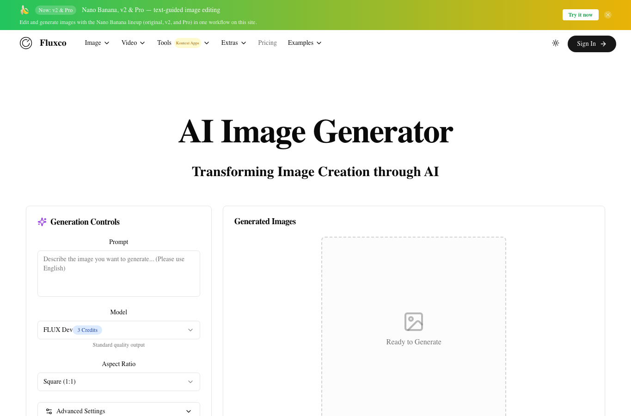
Task: Expand the Advanced Settings section
Action: click(119, 411)
